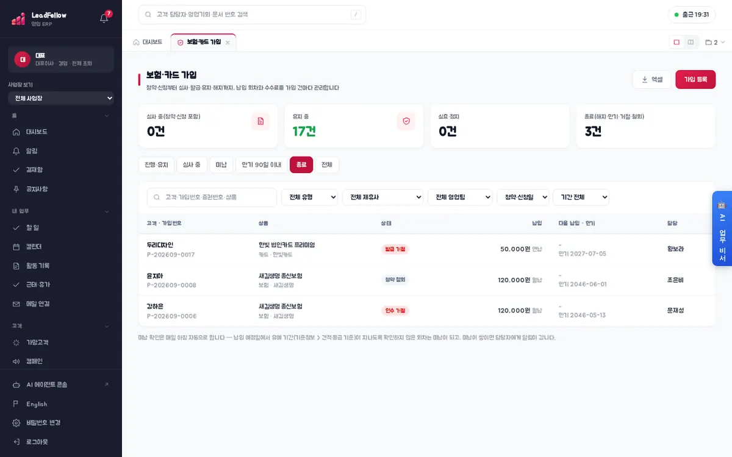This screenshot has width=732, height=457.
Task: Select the 전체 filter chip
Action: click(x=327, y=165)
